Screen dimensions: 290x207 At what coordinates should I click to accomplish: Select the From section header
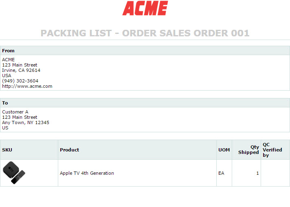click(x=145, y=51)
